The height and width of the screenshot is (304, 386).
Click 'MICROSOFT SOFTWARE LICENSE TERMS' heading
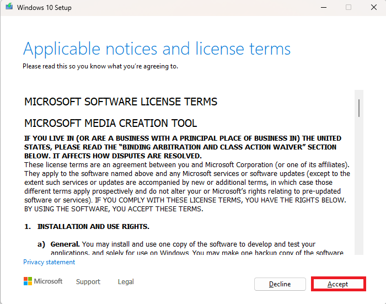click(121, 102)
